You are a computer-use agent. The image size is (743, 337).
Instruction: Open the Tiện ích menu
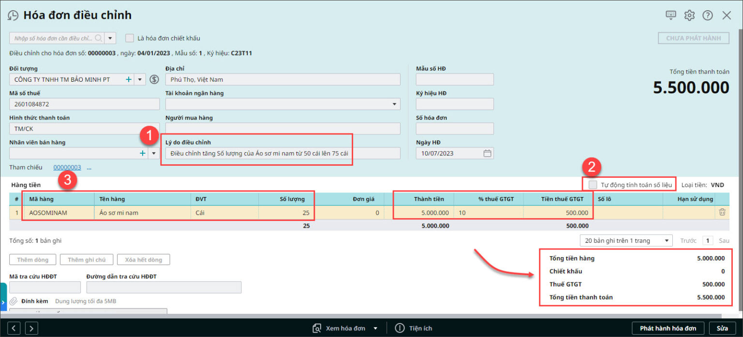[x=414, y=328]
